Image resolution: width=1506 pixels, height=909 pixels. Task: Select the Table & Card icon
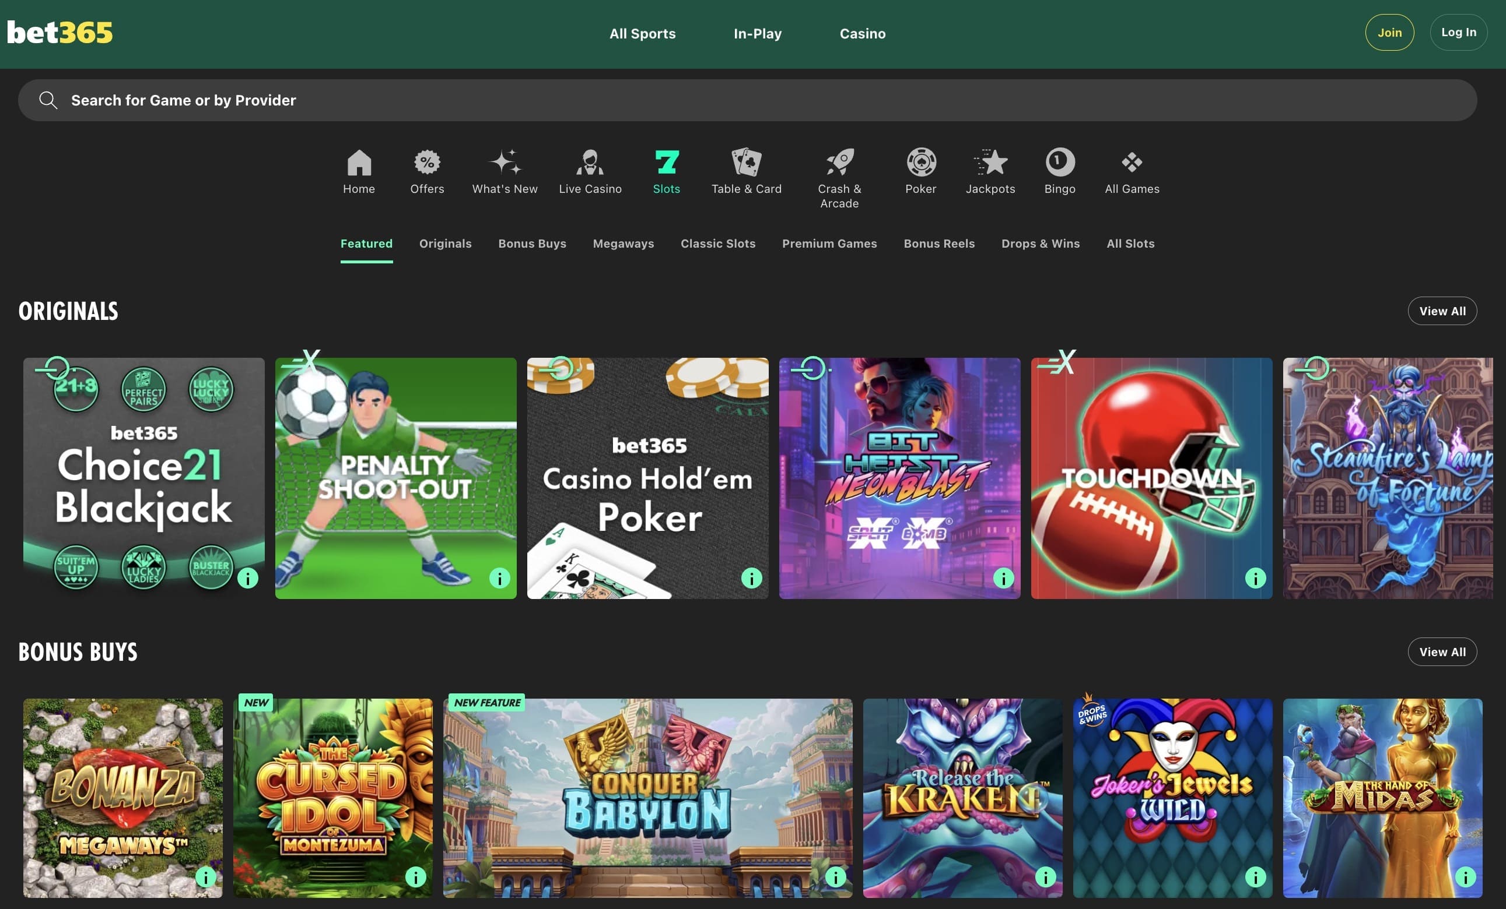pyautogui.click(x=745, y=163)
